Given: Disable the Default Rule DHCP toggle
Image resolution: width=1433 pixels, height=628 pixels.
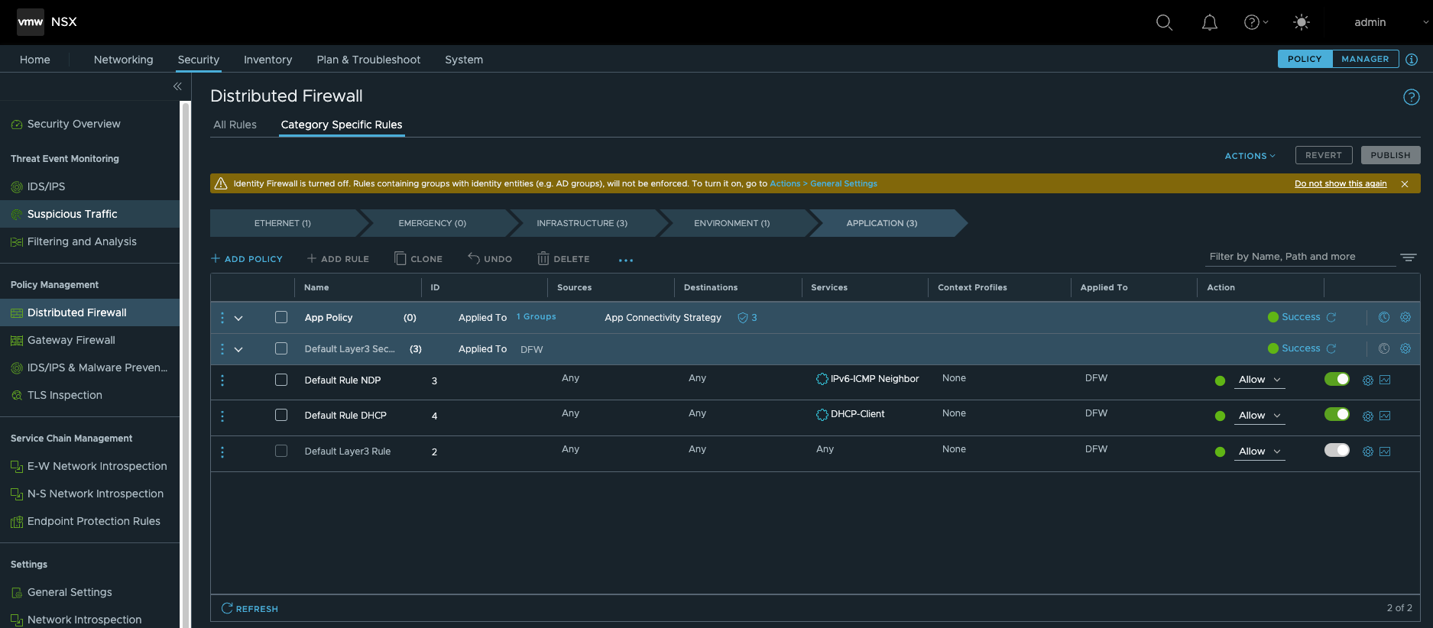Looking at the screenshot, I should click(x=1337, y=414).
